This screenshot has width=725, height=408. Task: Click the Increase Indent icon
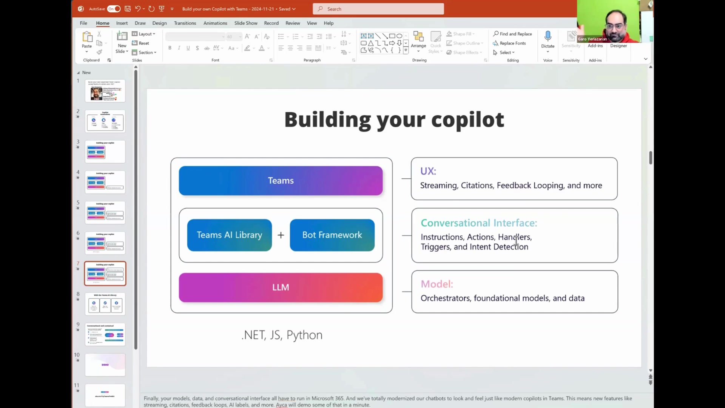pyautogui.click(x=319, y=36)
